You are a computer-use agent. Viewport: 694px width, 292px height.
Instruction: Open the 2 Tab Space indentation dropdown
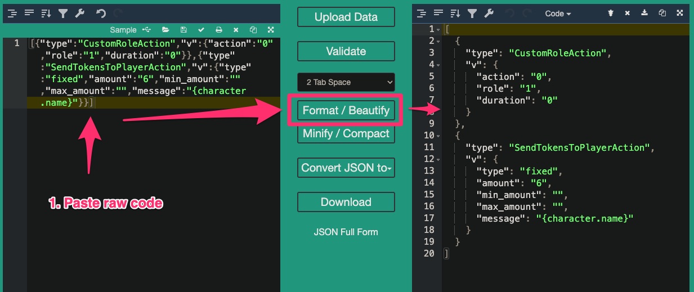346,82
